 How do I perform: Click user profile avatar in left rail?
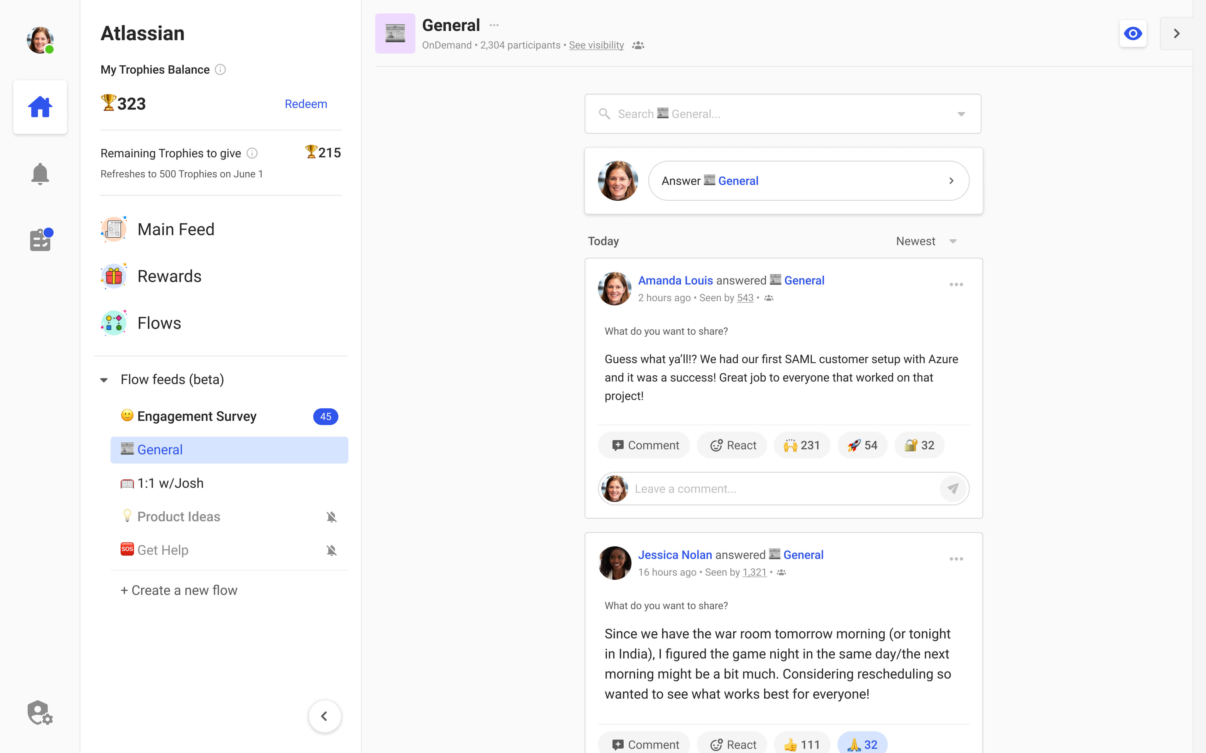(x=40, y=40)
